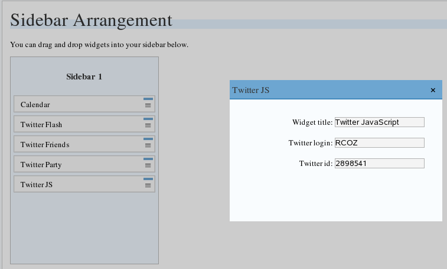The width and height of the screenshot is (447, 269).
Task: Select the Twitter Flash widget name
Action: coord(41,125)
